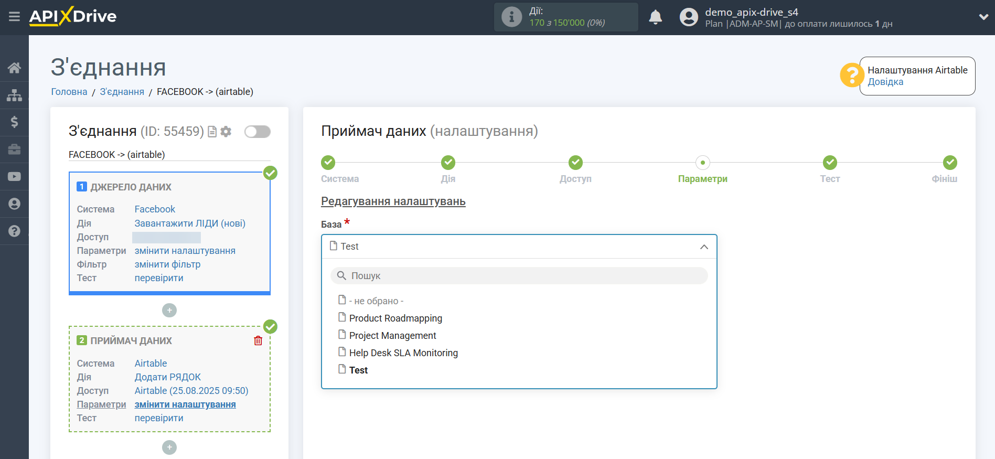The image size is (995, 459).
Task: Delete the data receiver with trash icon
Action: click(x=258, y=341)
